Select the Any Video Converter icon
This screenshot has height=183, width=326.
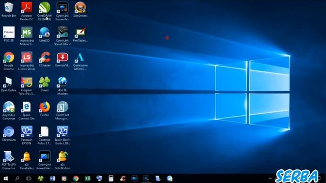click(9, 111)
